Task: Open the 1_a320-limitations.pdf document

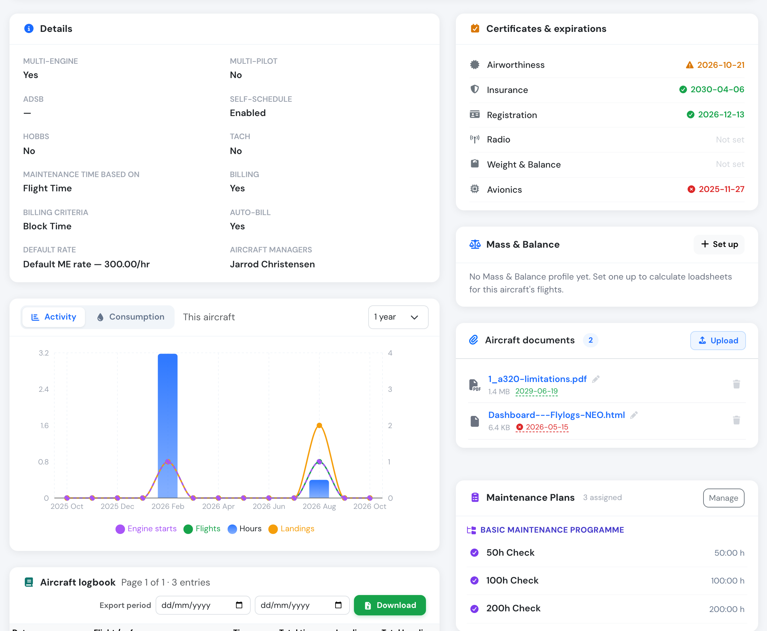Action: [537, 379]
